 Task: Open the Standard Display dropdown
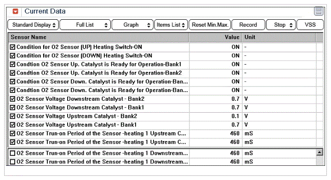(33, 25)
